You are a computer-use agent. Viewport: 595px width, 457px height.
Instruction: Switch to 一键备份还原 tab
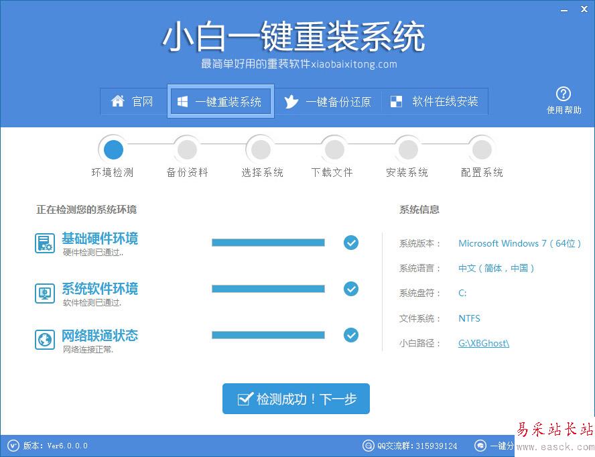pos(327,101)
